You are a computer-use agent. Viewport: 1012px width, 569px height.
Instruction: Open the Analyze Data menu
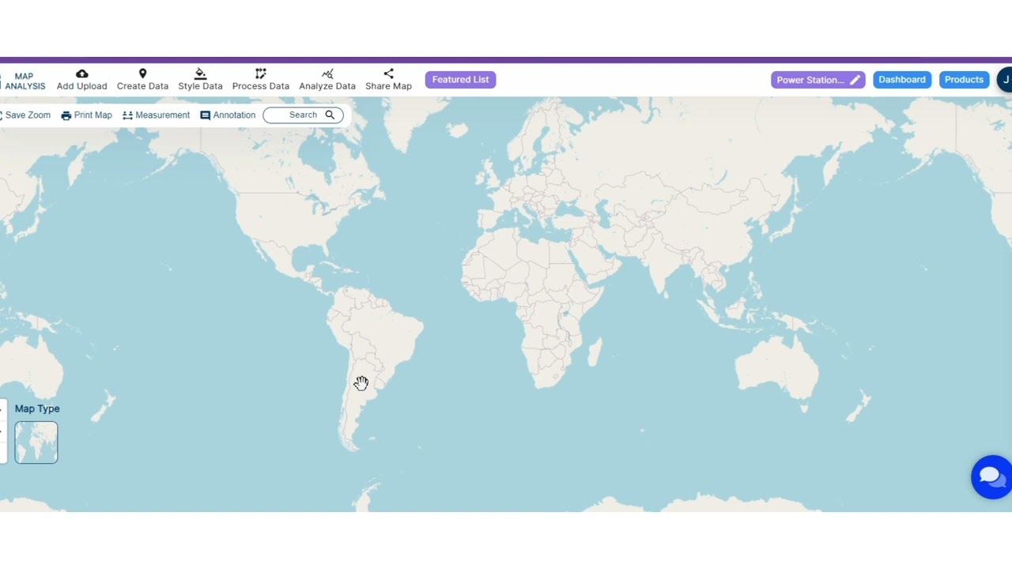tap(327, 80)
